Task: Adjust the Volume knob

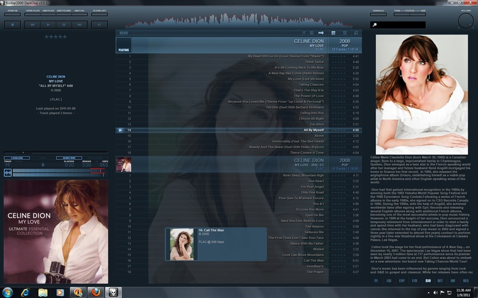Action: [x=466, y=21]
